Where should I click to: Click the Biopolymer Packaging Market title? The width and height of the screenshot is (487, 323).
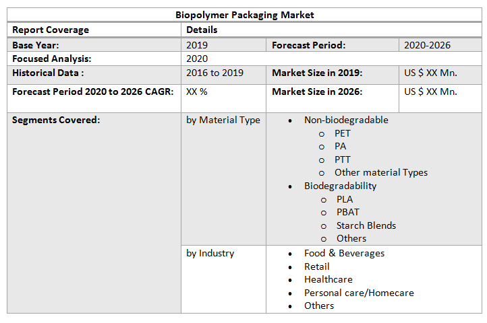coord(244,15)
